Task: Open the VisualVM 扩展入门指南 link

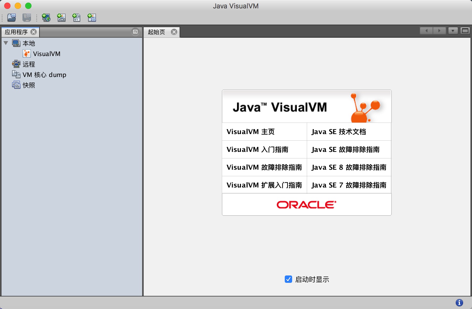Action: pos(264,185)
